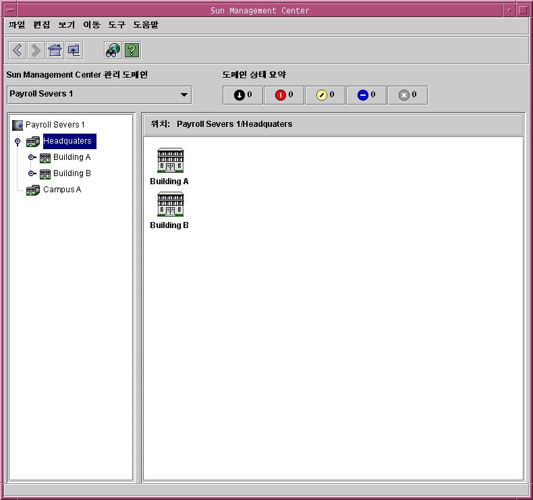Image resolution: width=533 pixels, height=500 pixels.
Task: Select Building B label in the tree
Action: (x=72, y=173)
